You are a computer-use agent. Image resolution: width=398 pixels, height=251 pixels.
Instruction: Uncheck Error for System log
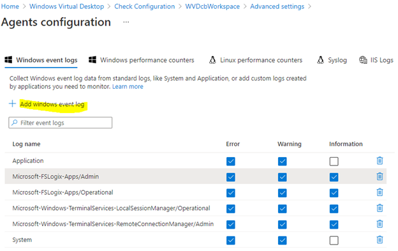231,240
